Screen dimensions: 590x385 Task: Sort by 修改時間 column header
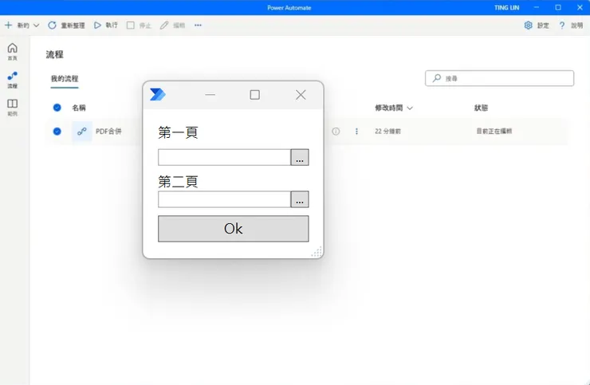pyautogui.click(x=394, y=108)
